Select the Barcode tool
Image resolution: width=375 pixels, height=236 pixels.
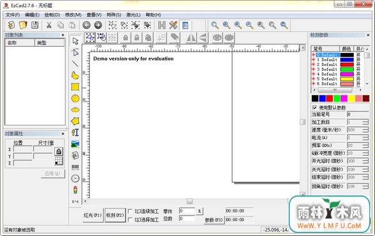pyautogui.click(x=75, y=167)
